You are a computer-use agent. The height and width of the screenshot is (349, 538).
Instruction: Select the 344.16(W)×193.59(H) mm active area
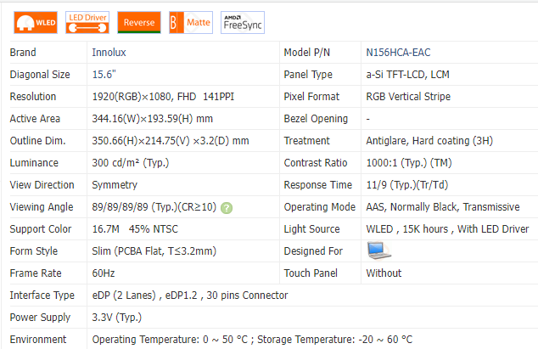153,119
